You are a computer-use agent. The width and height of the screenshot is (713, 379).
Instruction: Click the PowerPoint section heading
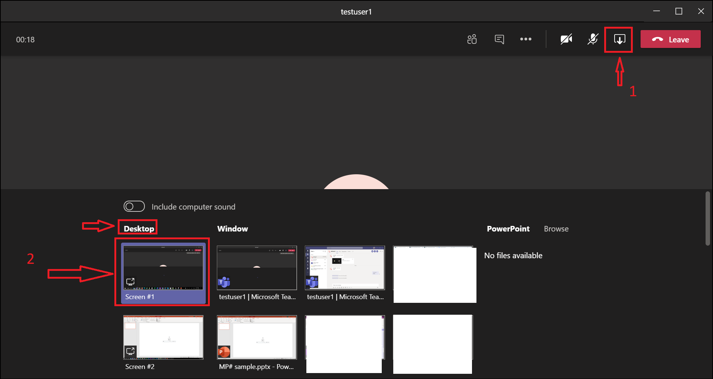[508, 229]
